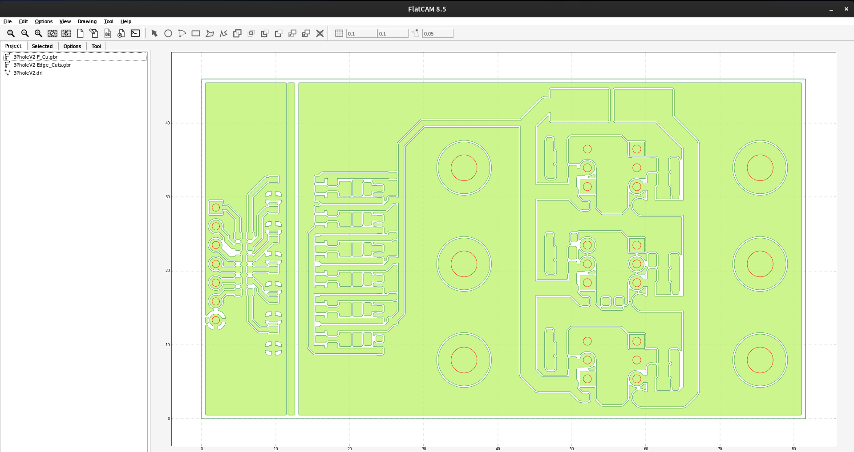Toggle the snap to corner button
Screen dimensions: 854x452
(415, 33)
